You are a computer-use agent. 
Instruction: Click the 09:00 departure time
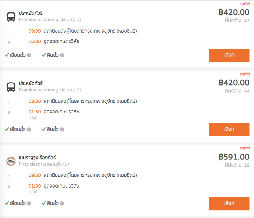[x=35, y=31]
